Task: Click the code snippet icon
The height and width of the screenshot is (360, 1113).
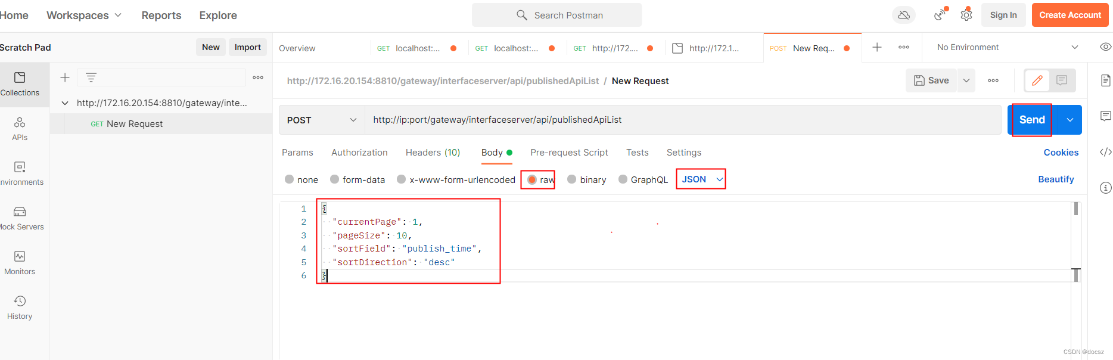Action: pos(1105,152)
